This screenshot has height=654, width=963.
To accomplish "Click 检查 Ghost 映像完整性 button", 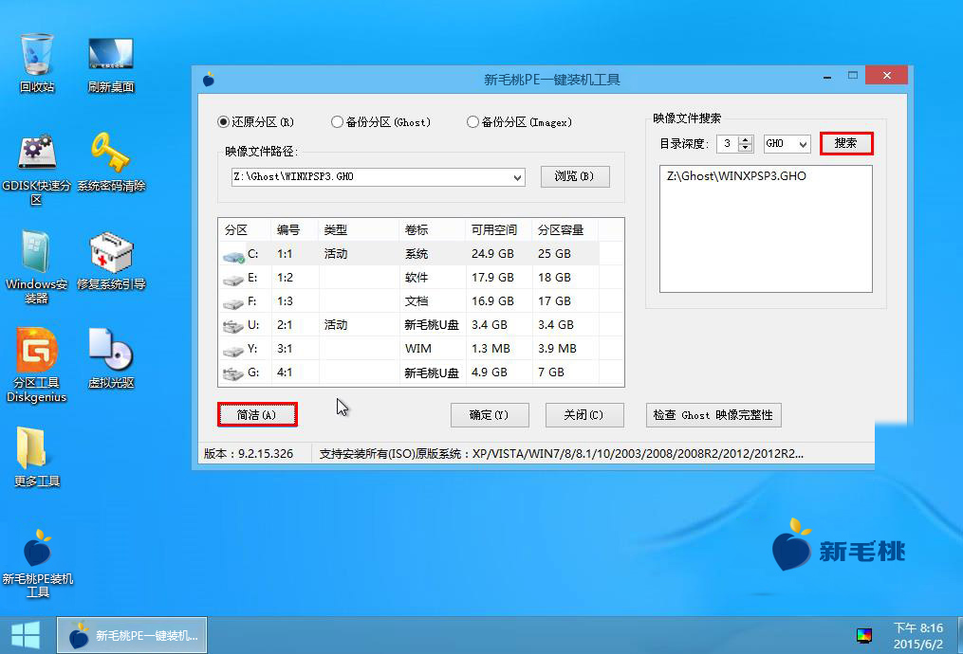I will (x=713, y=415).
